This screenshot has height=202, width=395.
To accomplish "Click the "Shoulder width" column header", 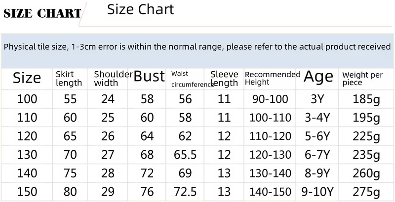I will [x=113, y=78].
